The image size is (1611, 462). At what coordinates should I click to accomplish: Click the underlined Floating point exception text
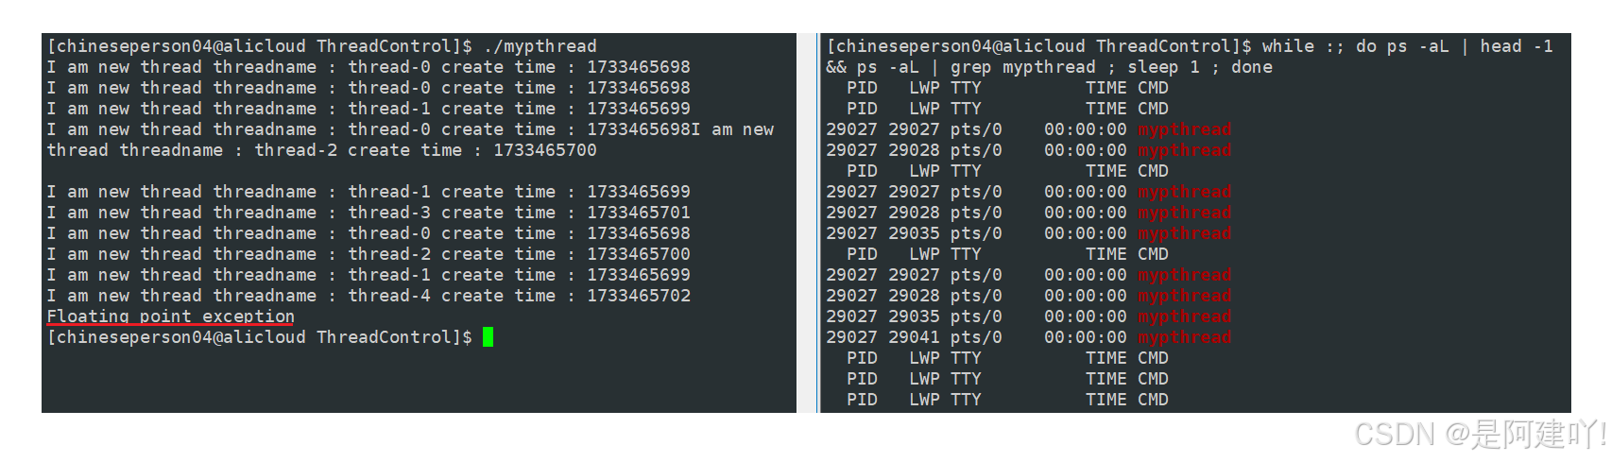(171, 317)
